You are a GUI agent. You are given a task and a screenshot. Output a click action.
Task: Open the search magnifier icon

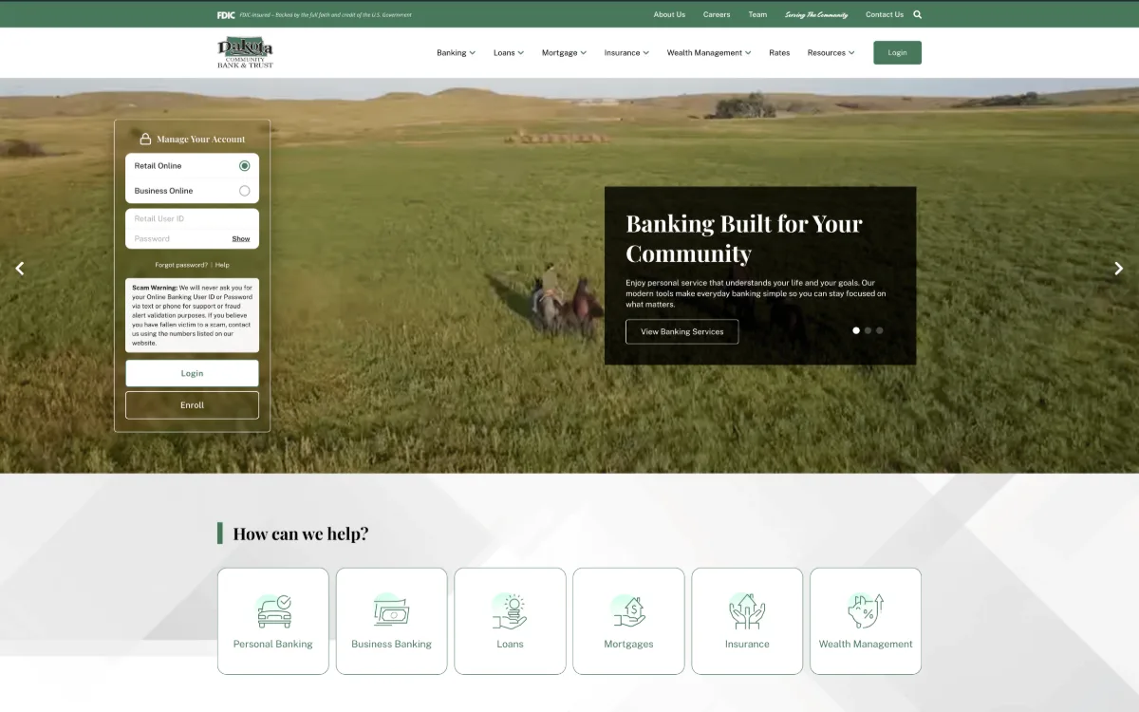pyautogui.click(x=917, y=14)
